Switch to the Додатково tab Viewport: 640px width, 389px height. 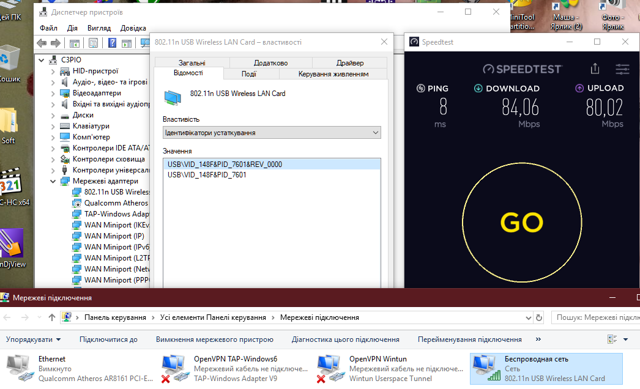(x=270, y=63)
